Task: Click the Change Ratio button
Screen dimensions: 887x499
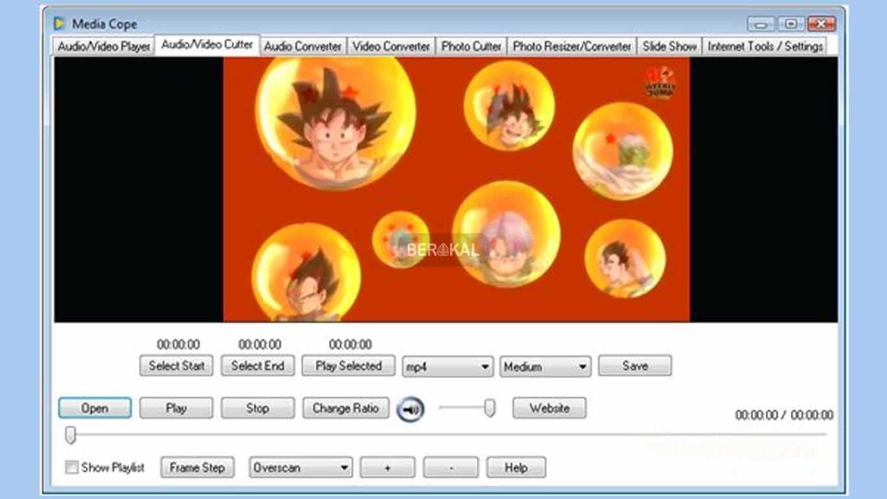Action: pos(345,409)
